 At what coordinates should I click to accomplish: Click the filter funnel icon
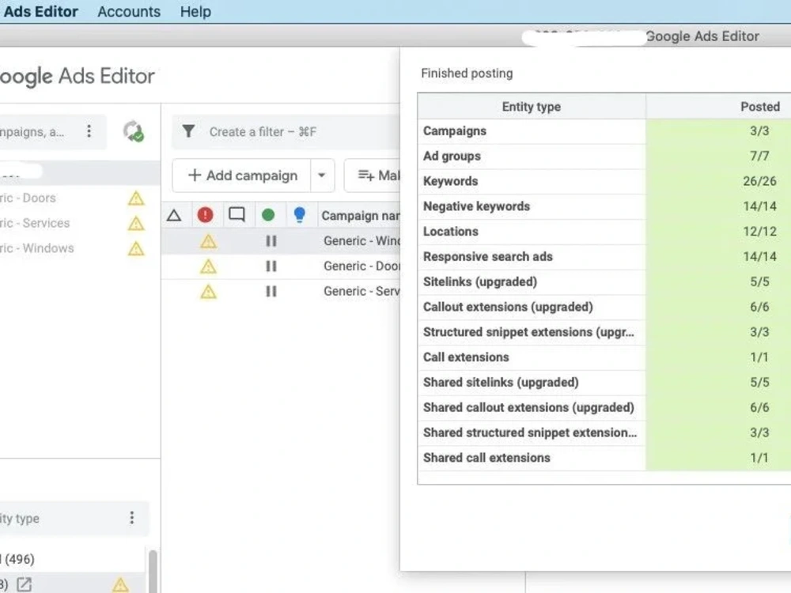pos(189,131)
